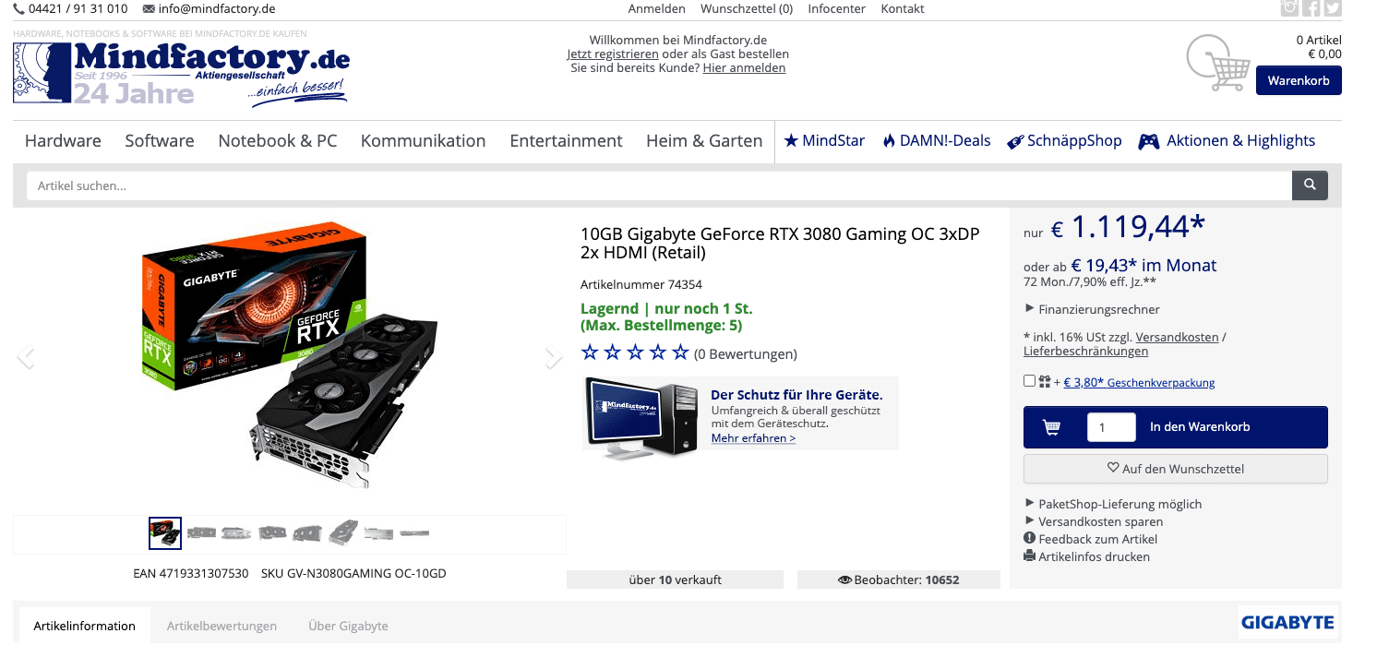Screen dimensions: 1389x657
Task: Open the Anmelden link
Action: tap(656, 9)
